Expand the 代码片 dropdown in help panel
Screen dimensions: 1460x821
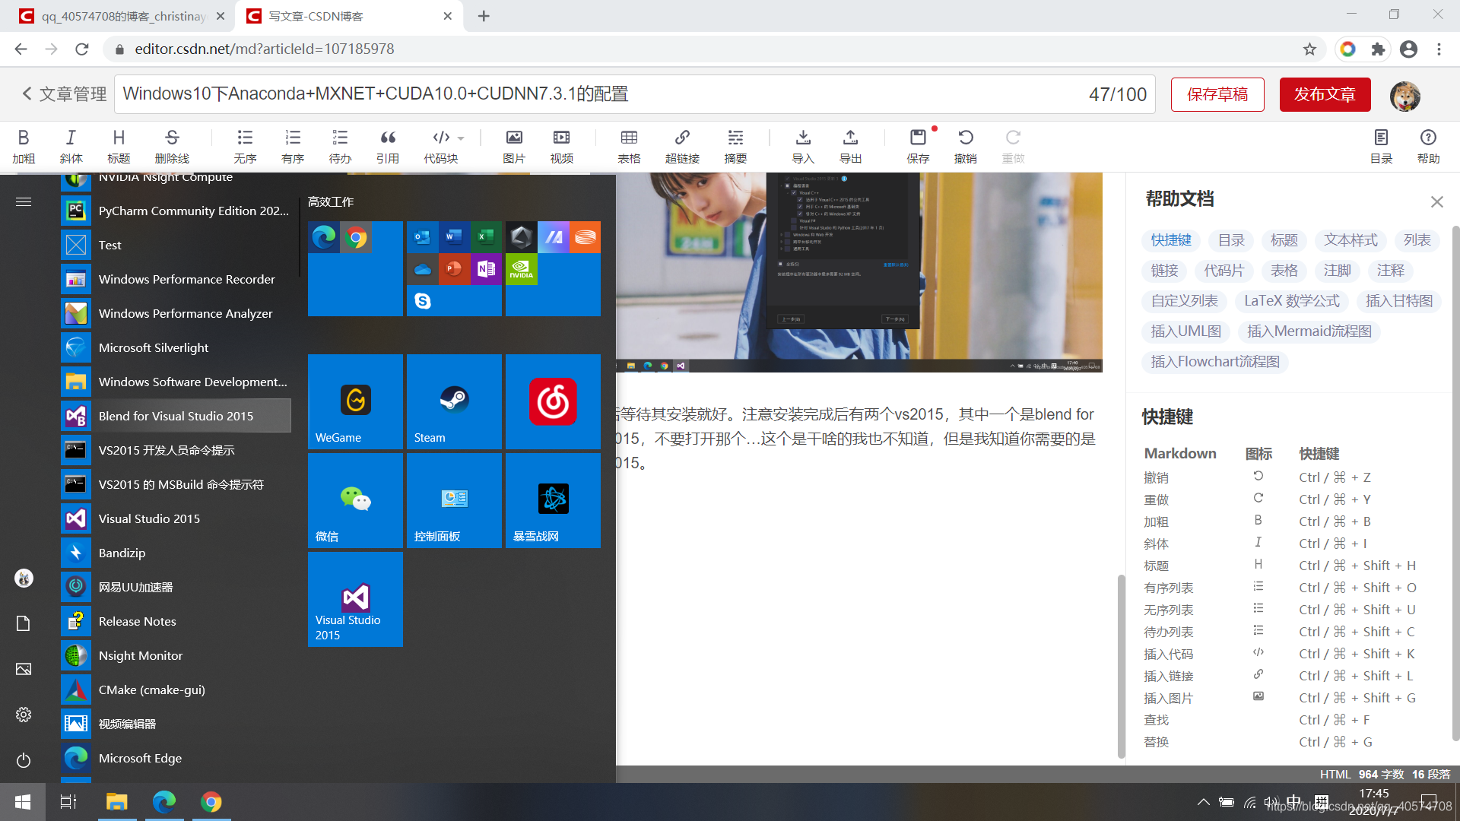pos(1224,271)
